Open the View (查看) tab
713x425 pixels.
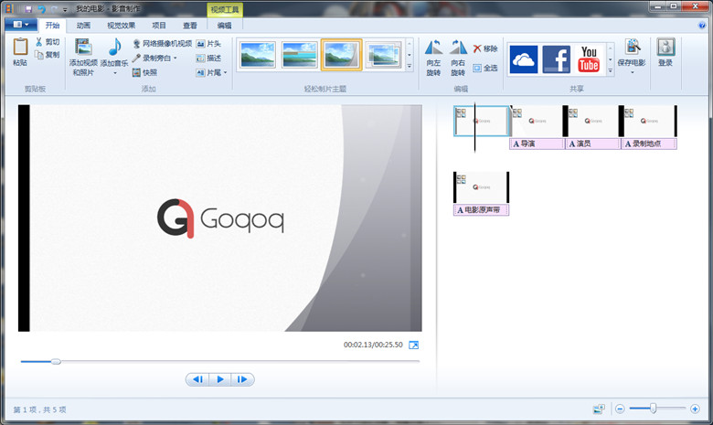tap(189, 26)
